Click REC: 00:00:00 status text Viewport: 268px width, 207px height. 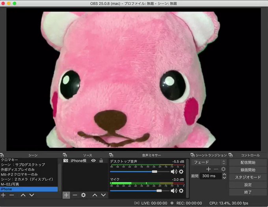click(189, 203)
